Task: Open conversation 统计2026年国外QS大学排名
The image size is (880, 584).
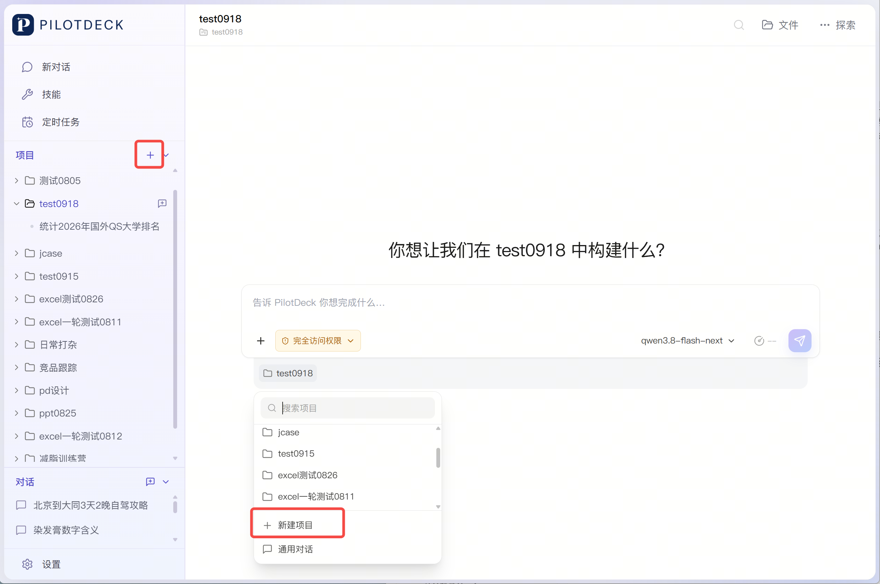Action: tap(99, 227)
